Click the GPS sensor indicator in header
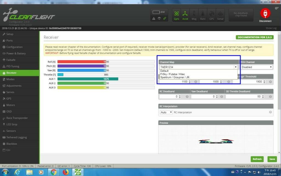This screenshot has height=176, width=281. pyautogui.click(x=212, y=15)
